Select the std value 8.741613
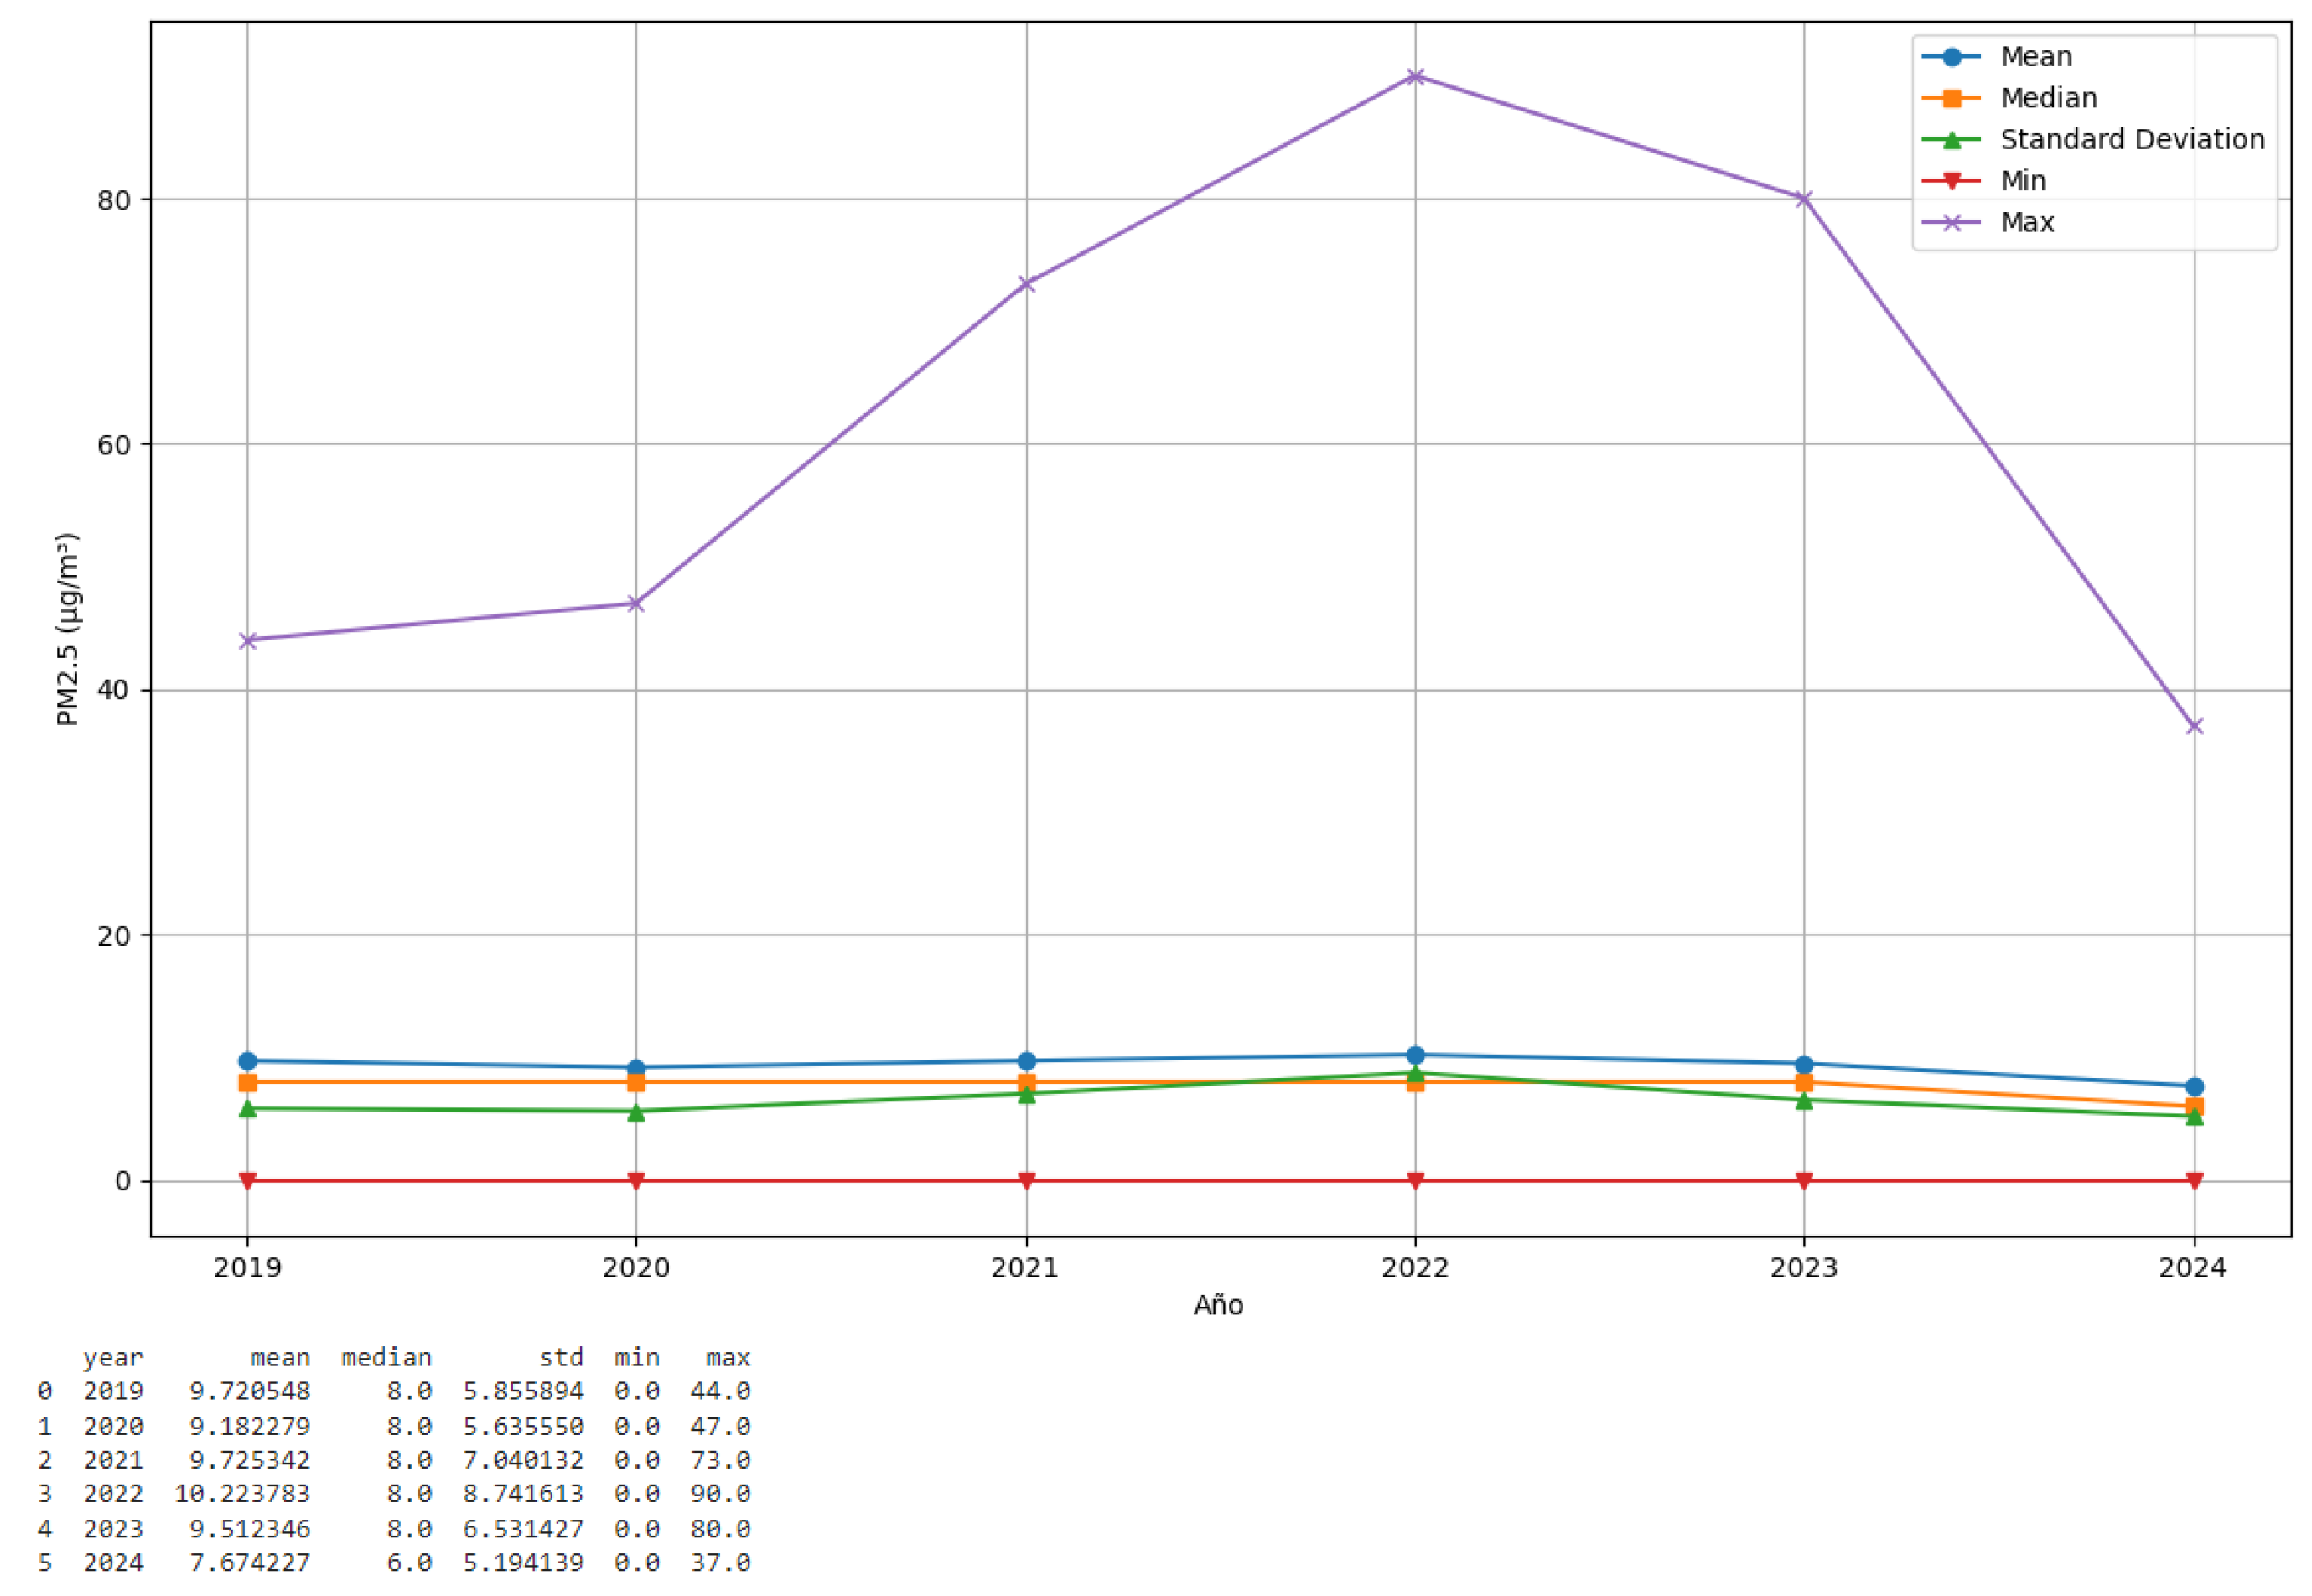The image size is (2312, 1596). point(523,1493)
